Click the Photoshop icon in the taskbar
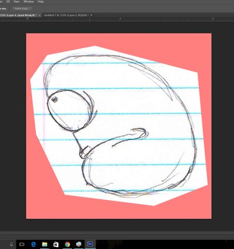This screenshot has width=234, height=249. point(90,244)
